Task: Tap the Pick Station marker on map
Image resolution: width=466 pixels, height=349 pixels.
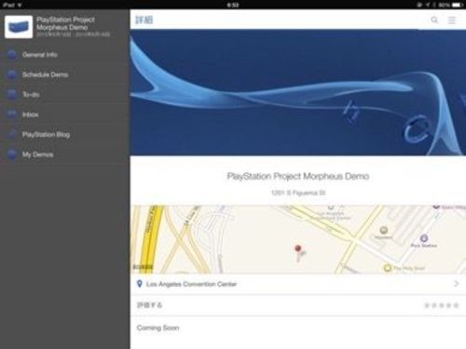Action: coord(424,238)
